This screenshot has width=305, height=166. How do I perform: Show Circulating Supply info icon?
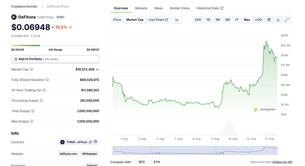click(41, 101)
